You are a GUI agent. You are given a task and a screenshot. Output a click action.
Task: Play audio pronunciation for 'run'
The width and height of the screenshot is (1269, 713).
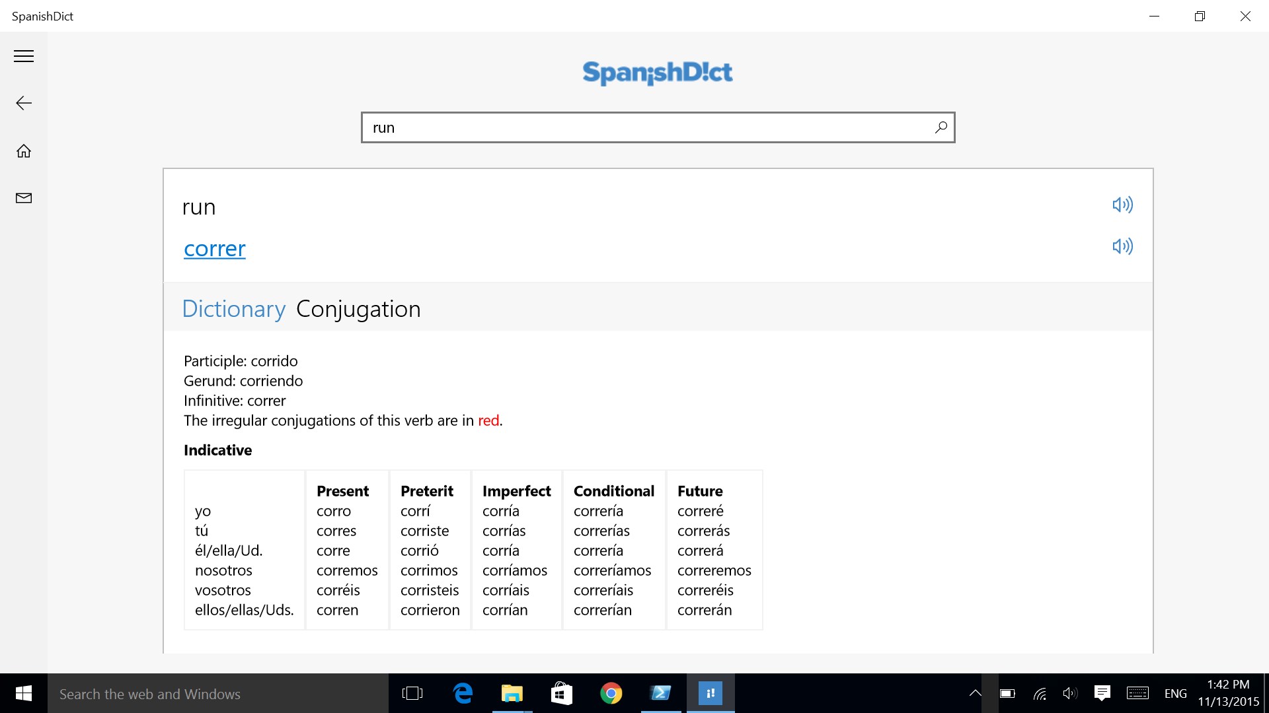tap(1122, 205)
